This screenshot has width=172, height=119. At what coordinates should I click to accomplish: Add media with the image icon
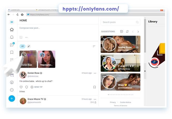[x=21, y=37]
